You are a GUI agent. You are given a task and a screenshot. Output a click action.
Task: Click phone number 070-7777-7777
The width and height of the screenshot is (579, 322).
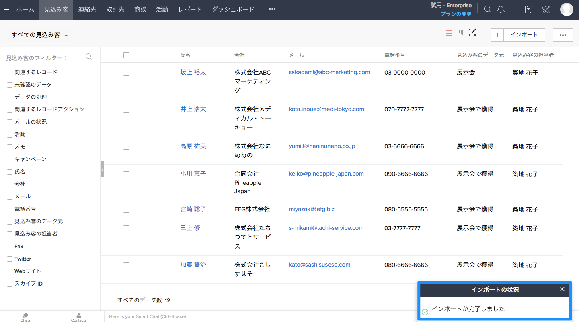point(404,109)
